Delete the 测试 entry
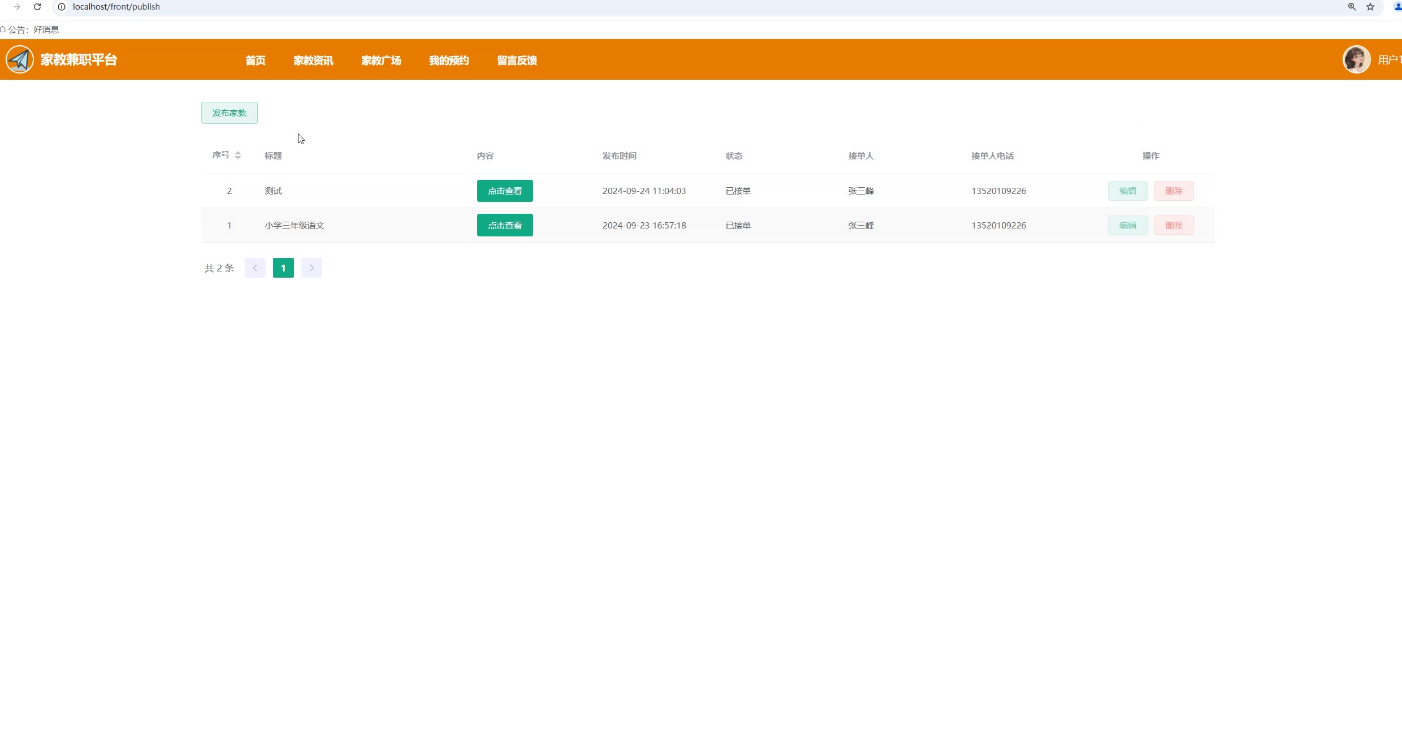This screenshot has height=742, width=1402. click(1174, 191)
